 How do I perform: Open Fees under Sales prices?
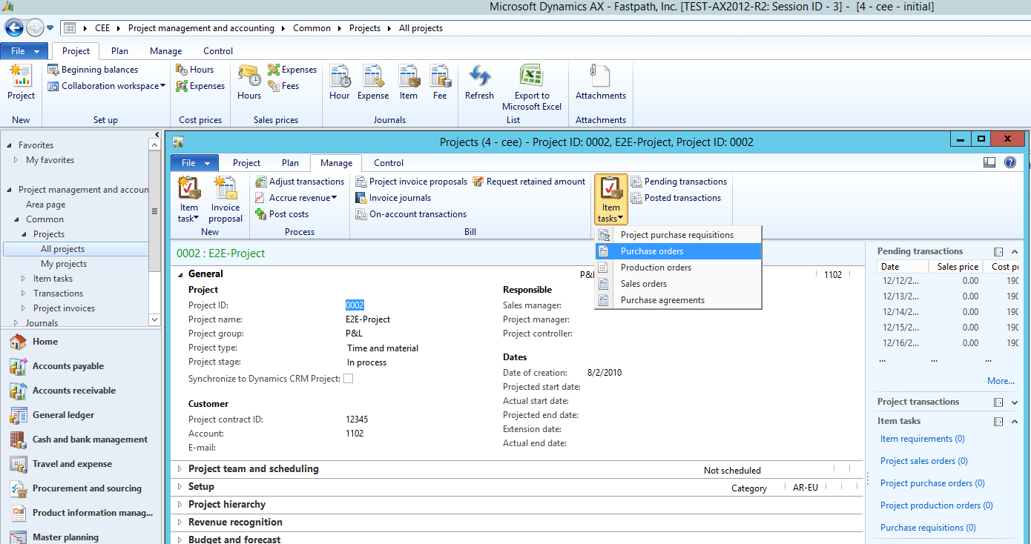pyautogui.click(x=283, y=86)
